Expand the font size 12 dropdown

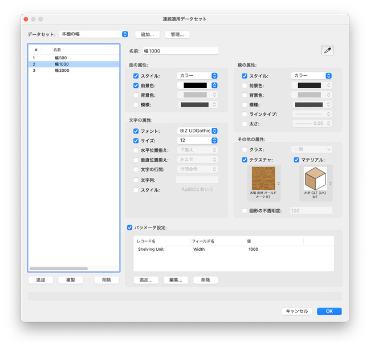tap(197, 141)
